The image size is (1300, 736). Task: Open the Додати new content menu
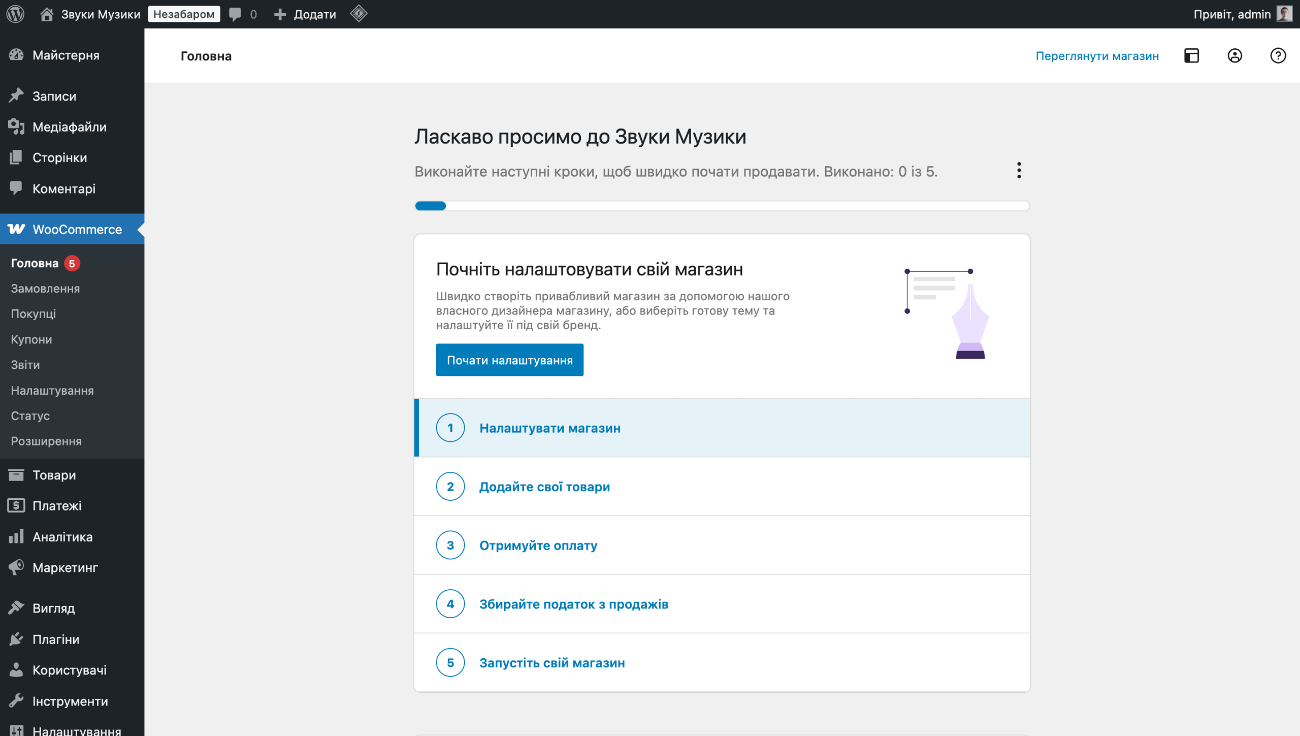click(305, 14)
